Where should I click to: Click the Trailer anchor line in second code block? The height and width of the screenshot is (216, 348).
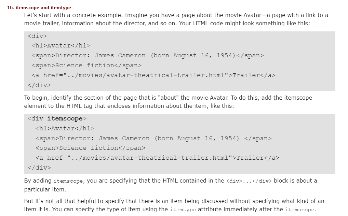click(157, 158)
